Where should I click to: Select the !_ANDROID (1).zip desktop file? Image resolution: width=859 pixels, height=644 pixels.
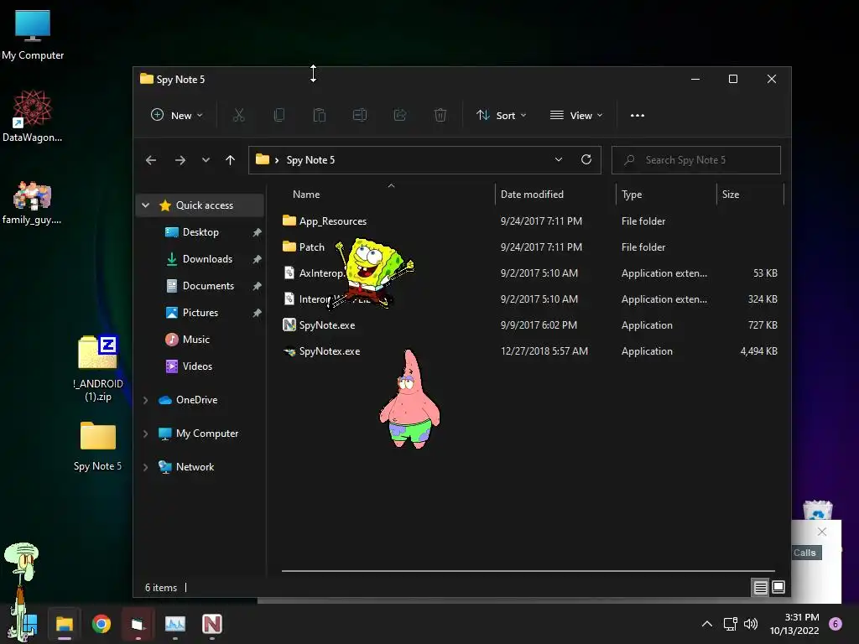pyautogui.click(x=97, y=369)
